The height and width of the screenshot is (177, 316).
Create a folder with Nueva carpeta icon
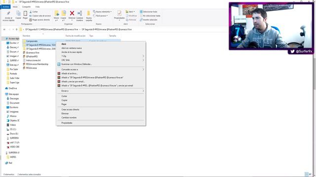89,16
